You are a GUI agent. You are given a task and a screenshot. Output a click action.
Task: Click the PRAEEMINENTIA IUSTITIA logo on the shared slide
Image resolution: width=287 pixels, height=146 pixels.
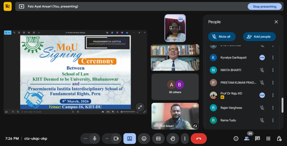coord(108,43)
